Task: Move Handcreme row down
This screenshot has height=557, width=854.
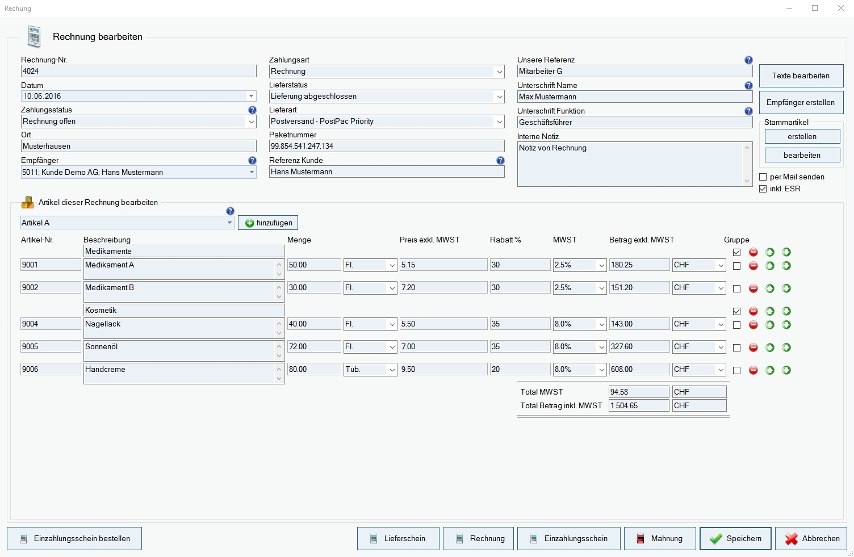Action: click(x=786, y=370)
